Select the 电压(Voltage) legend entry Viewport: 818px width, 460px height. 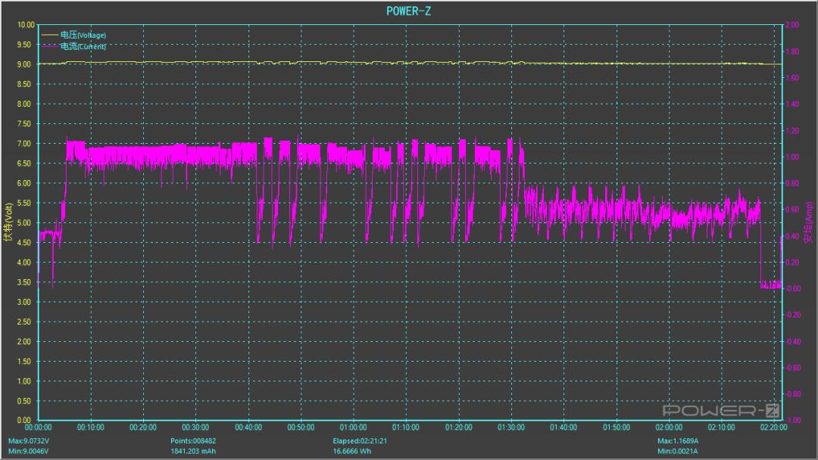point(83,35)
